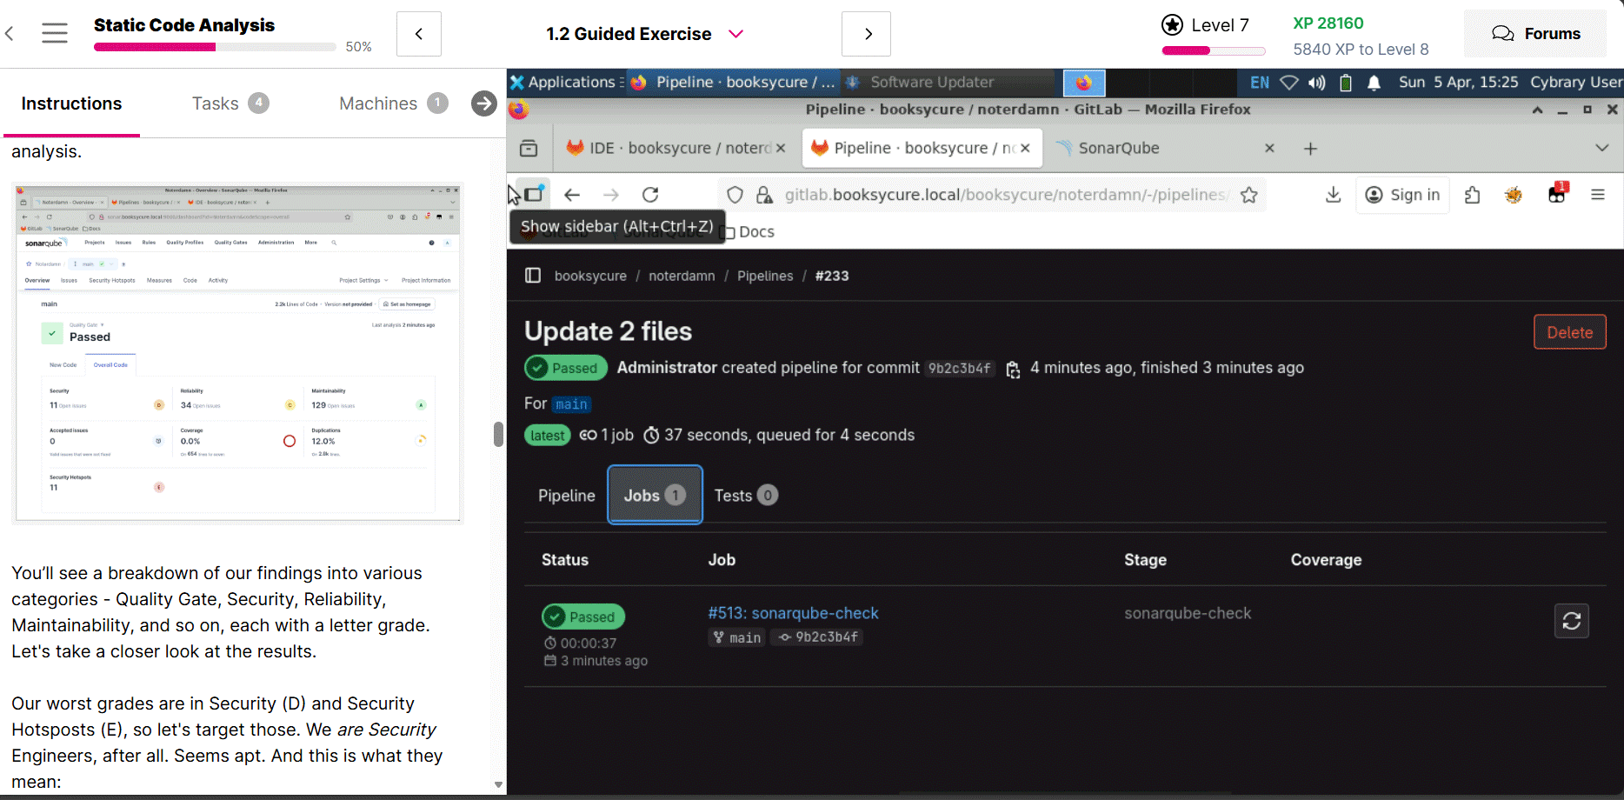Toggle the GitLab sidebar icon near breadcrumbs

533,276
